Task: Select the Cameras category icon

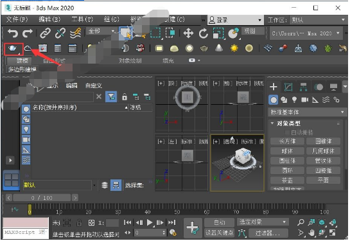Action: click(305, 100)
